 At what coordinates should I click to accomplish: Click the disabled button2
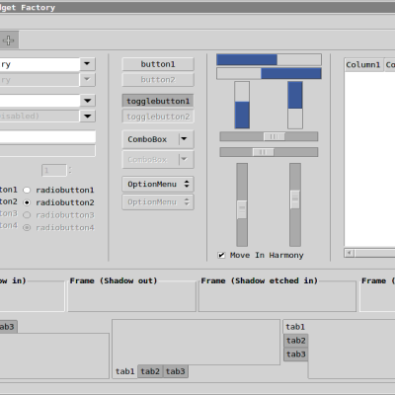[158, 80]
